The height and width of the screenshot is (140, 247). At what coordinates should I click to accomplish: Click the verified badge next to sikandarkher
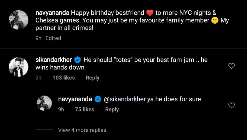pos(78,60)
